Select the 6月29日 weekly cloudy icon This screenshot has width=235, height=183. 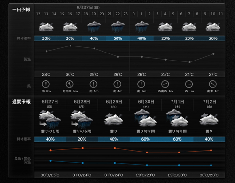pyautogui.click(x=114, y=120)
